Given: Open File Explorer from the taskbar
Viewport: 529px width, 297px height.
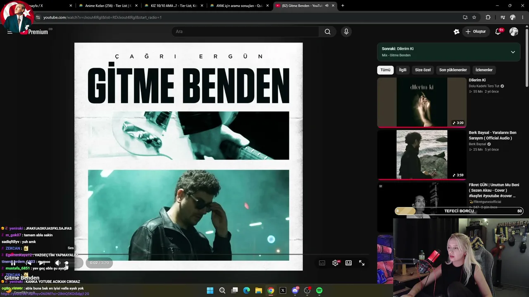Looking at the screenshot, I should pyautogui.click(x=259, y=290).
